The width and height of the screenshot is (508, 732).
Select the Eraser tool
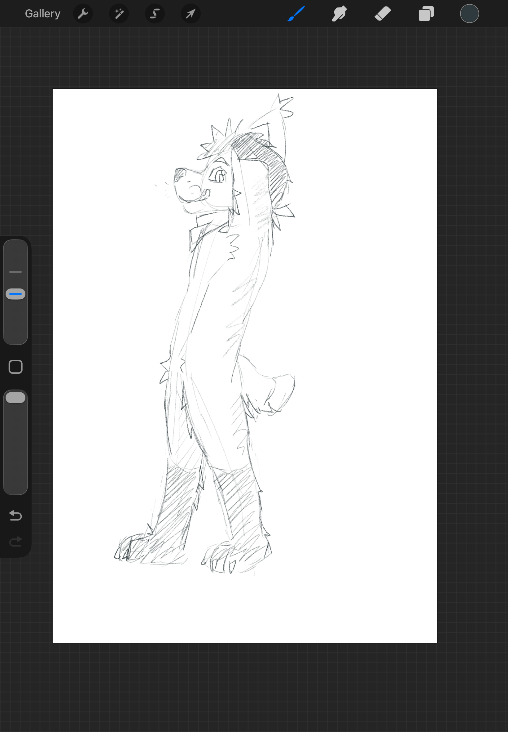point(383,14)
